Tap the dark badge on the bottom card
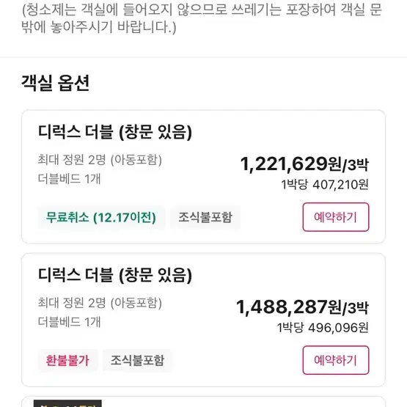 67,403
